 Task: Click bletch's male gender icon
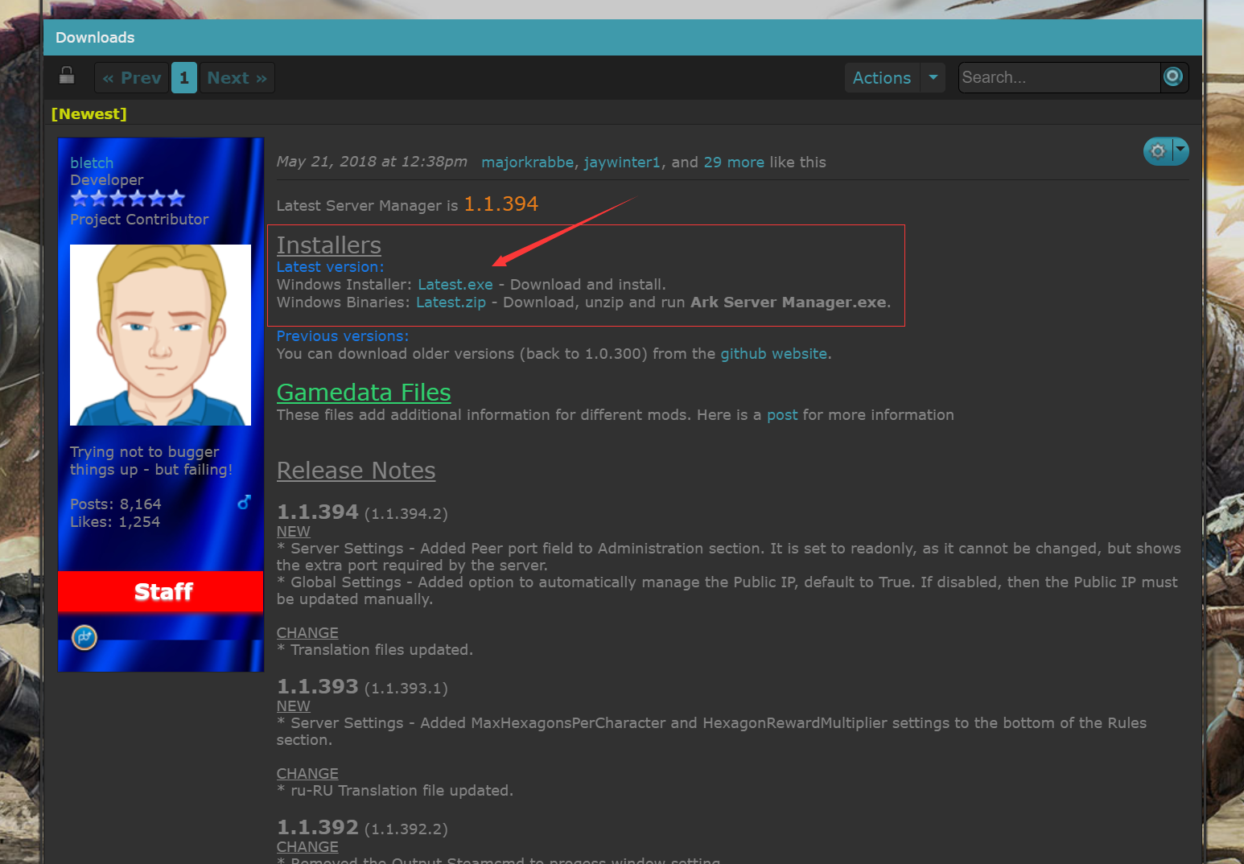(245, 502)
